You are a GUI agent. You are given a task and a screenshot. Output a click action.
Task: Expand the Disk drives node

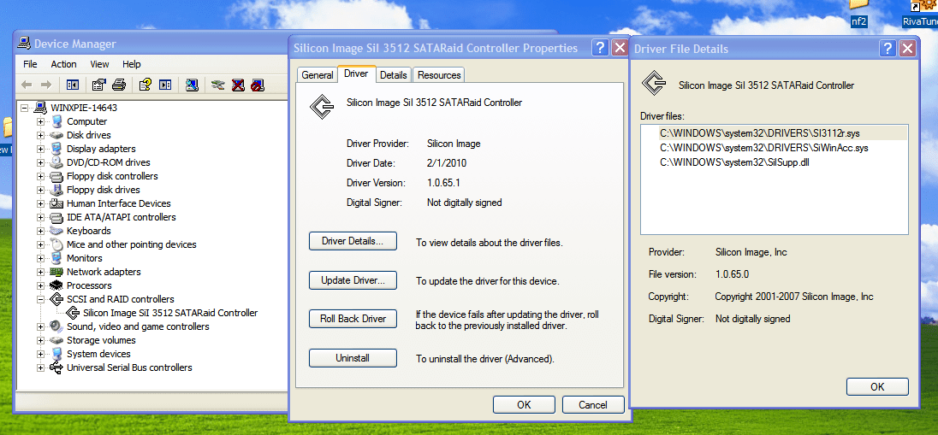41,136
